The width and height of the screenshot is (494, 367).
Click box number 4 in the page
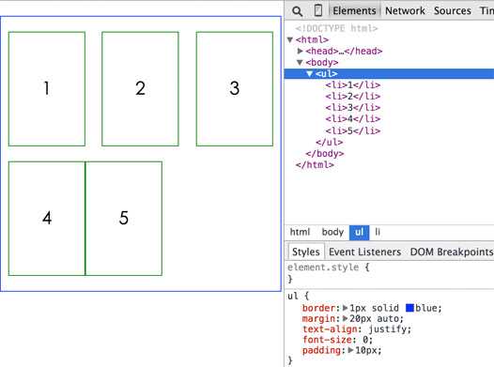click(47, 219)
